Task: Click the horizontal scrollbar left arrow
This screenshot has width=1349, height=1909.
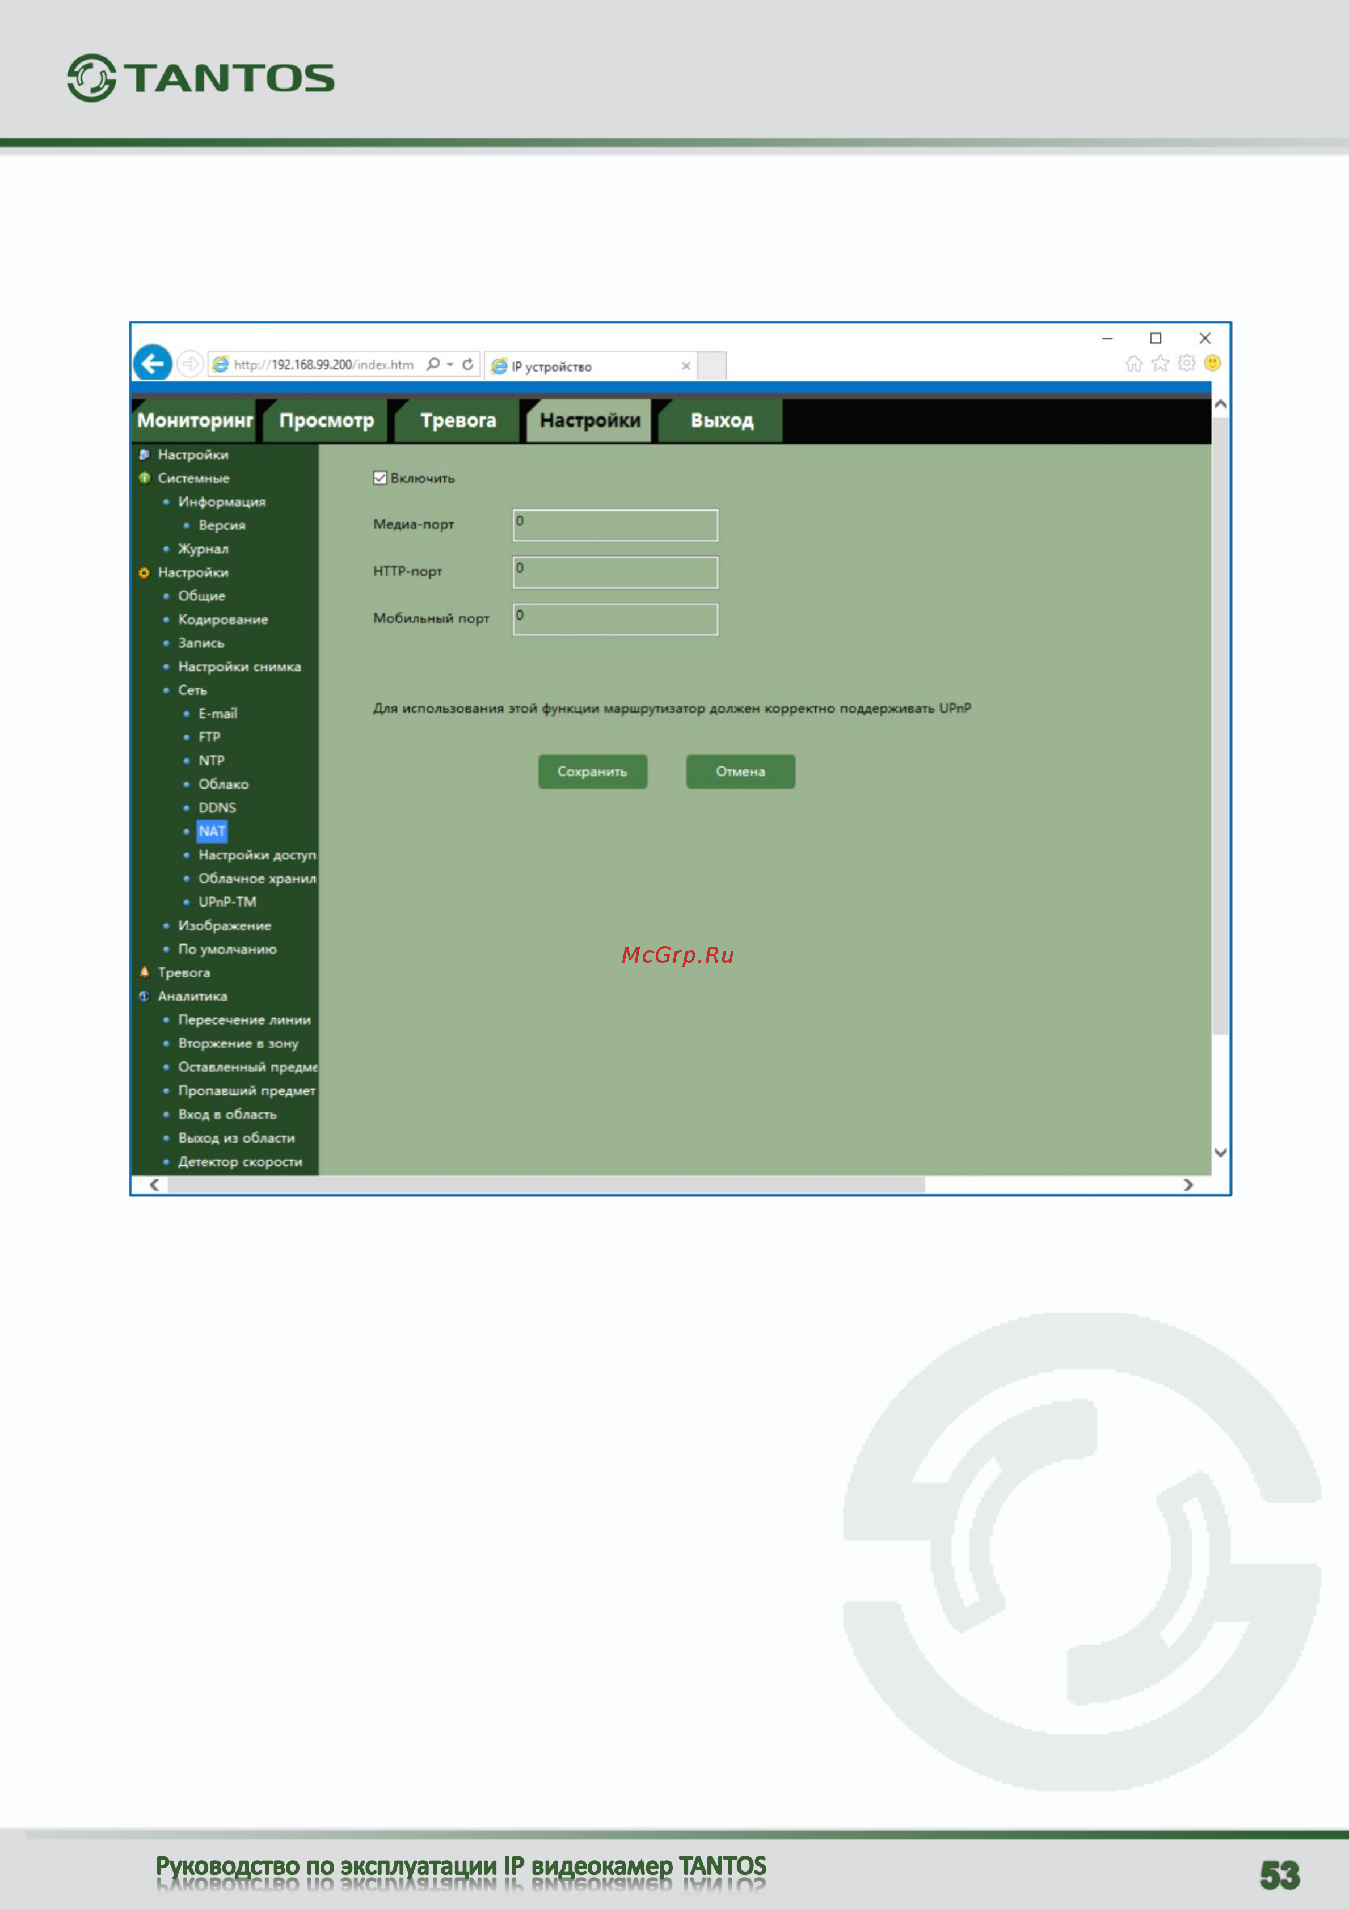Action: [155, 1185]
